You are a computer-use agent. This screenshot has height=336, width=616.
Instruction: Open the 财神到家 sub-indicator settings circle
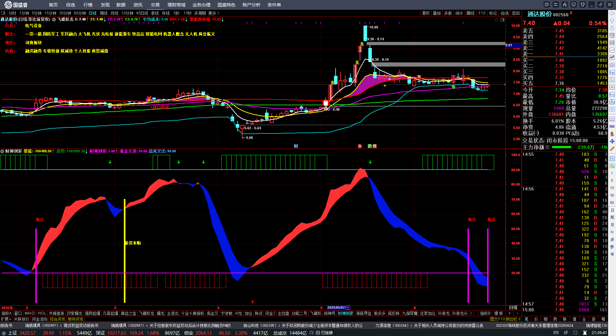pos(2,151)
